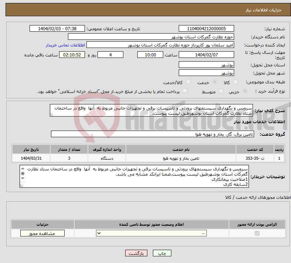
Task: Click the resize handle of شرح کلی نیاز box
Action: pyautogui.click(x=52, y=115)
